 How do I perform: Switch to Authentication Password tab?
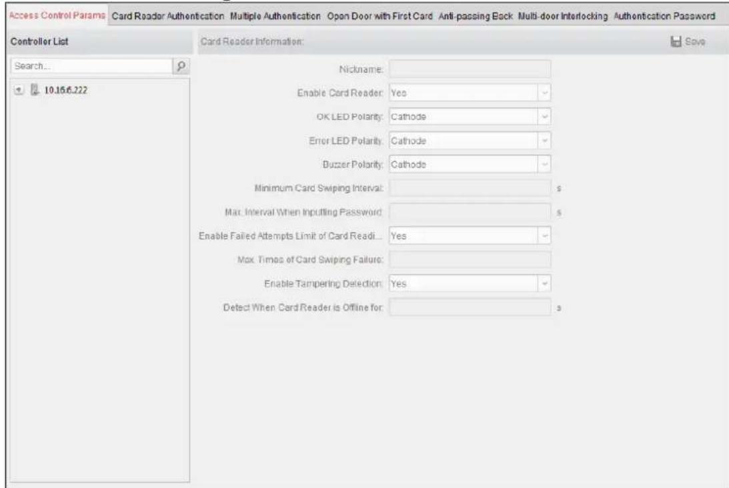coord(664,16)
